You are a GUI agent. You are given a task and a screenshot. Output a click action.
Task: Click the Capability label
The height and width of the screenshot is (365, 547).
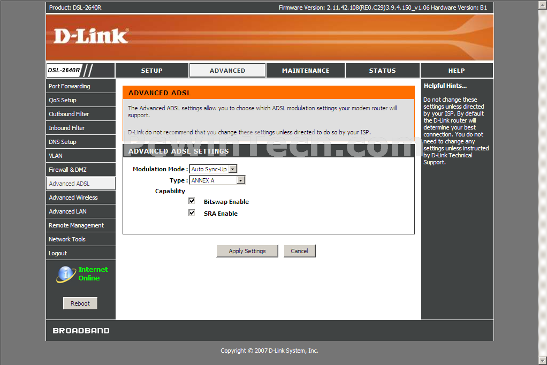click(x=170, y=191)
